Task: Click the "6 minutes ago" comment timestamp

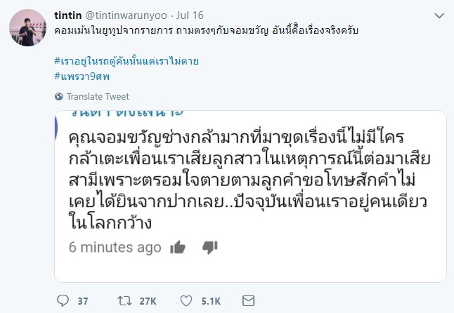Action: tap(115, 247)
